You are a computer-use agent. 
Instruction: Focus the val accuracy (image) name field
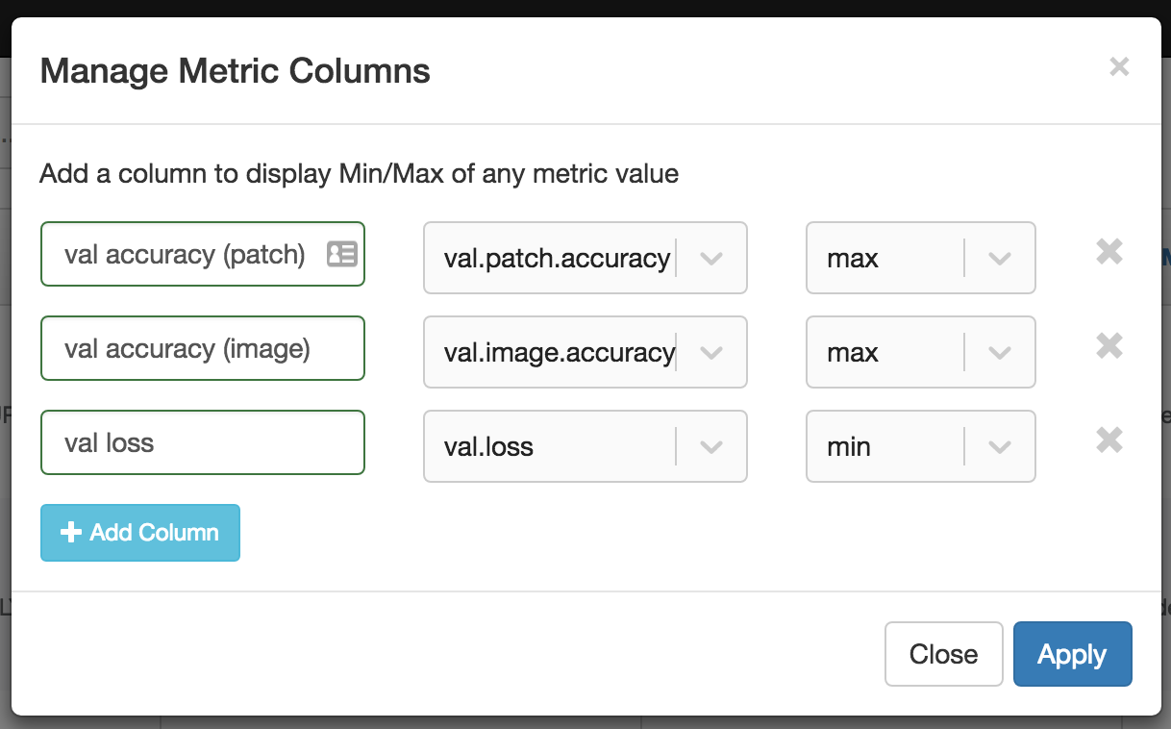point(202,348)
